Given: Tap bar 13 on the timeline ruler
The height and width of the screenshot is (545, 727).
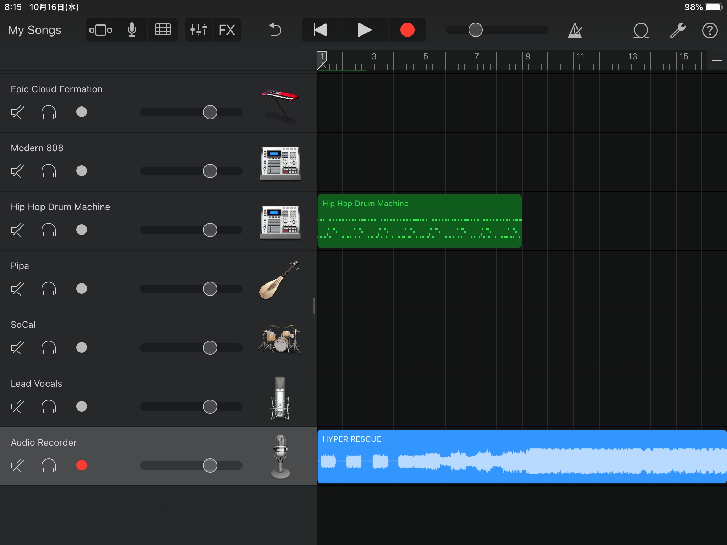Looking at the screenshot, I should (633, 57).
